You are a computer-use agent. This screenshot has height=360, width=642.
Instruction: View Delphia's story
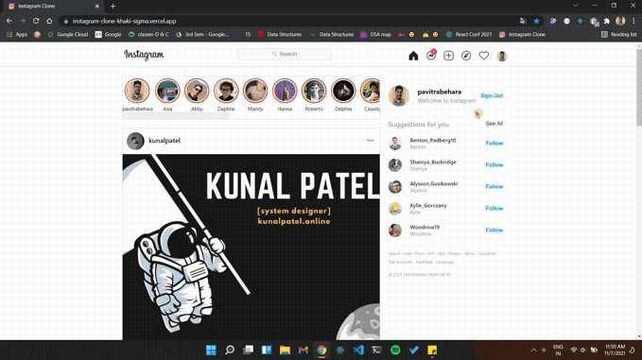pos(343,91)
